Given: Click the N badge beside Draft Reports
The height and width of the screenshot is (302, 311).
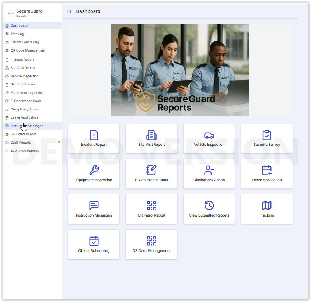Looking at the screenshot, I should click(x=59, y=143).
